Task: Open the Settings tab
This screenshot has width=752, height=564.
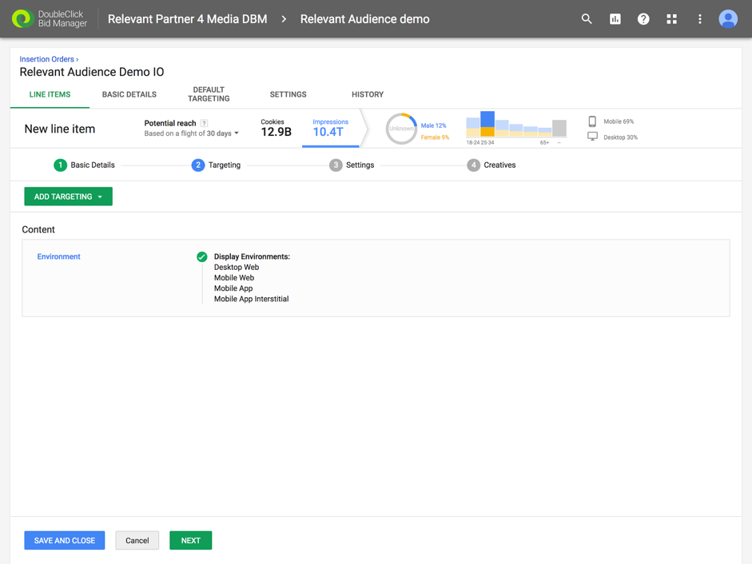Action: point(288,94)
